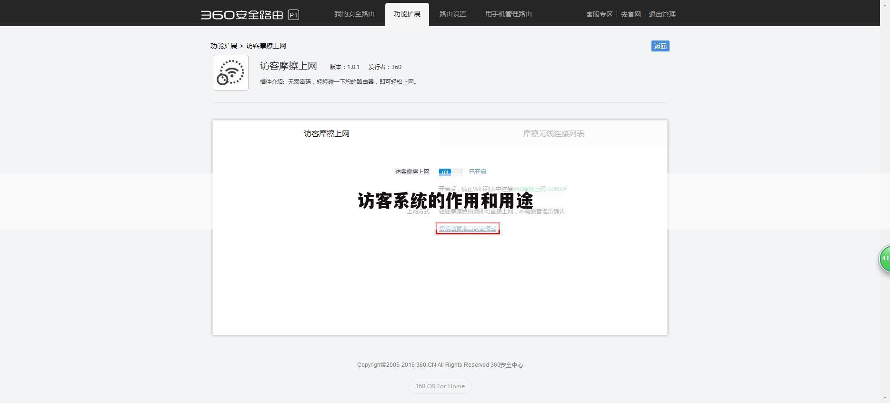Open the 客服专区 link
Image resolution: width=890 pixels, height=403 pixels.
(x=599, y=14)
